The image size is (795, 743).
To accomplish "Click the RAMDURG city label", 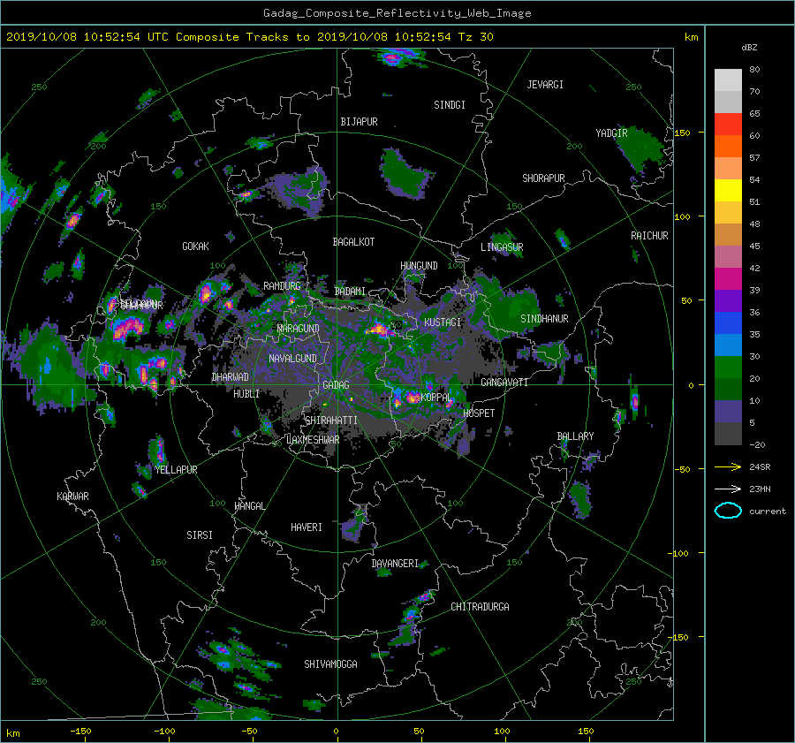I will point(282,286).
